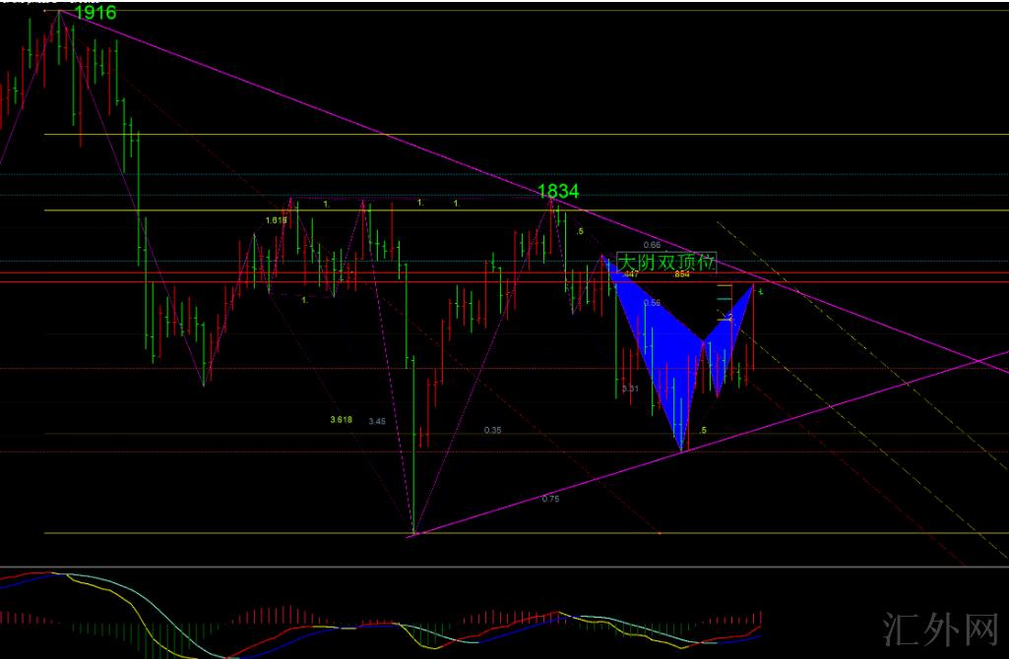Image resolution: width=1009 pixels, height=659 pixels.
Task: Select the .854 ratio label
Action: pos(680,274)
